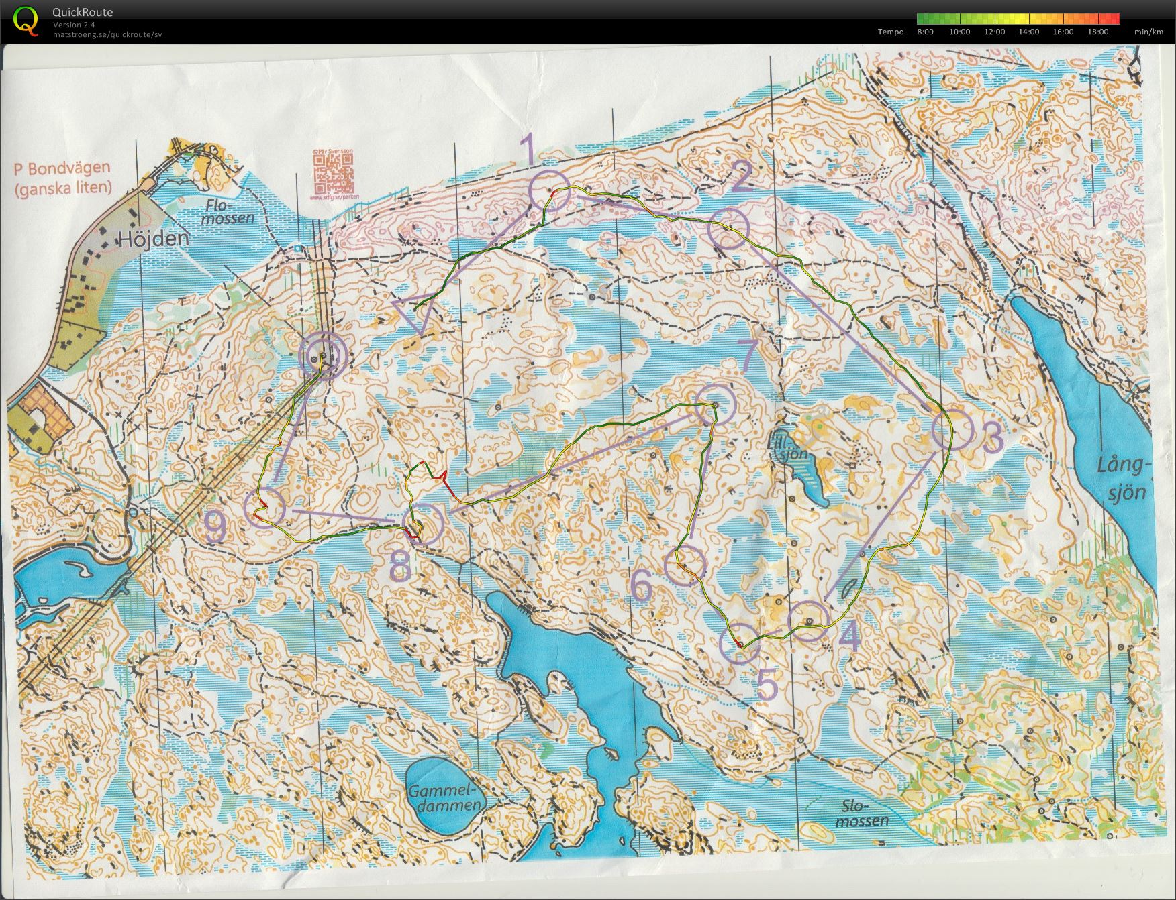The height and width of the screenshot is (900, 1176).
Task: Click control circle number 3
Action: point(952,430)
